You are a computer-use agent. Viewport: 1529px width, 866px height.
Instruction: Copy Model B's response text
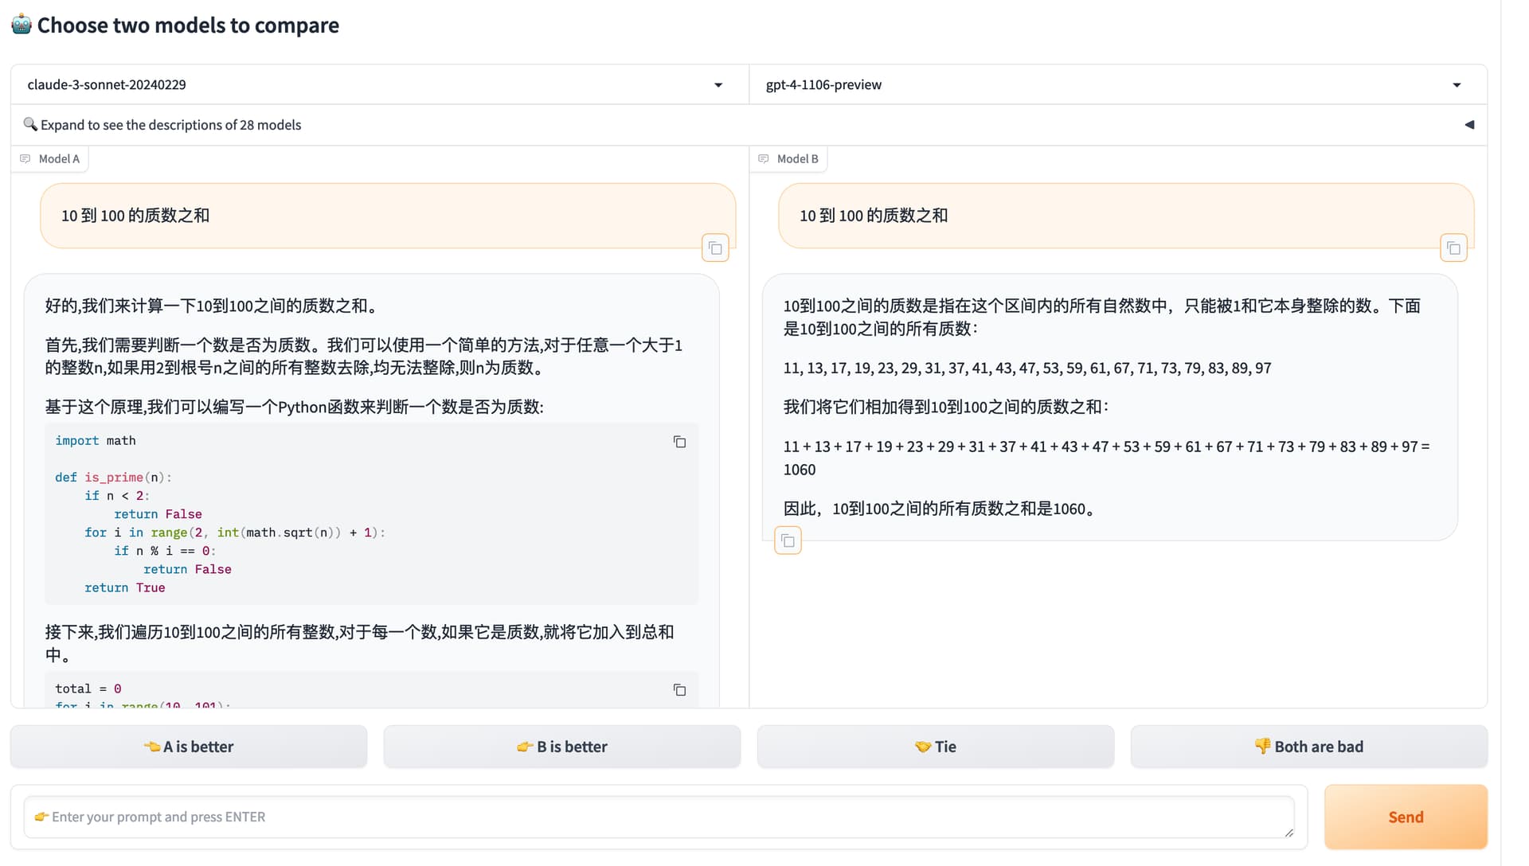788,541
